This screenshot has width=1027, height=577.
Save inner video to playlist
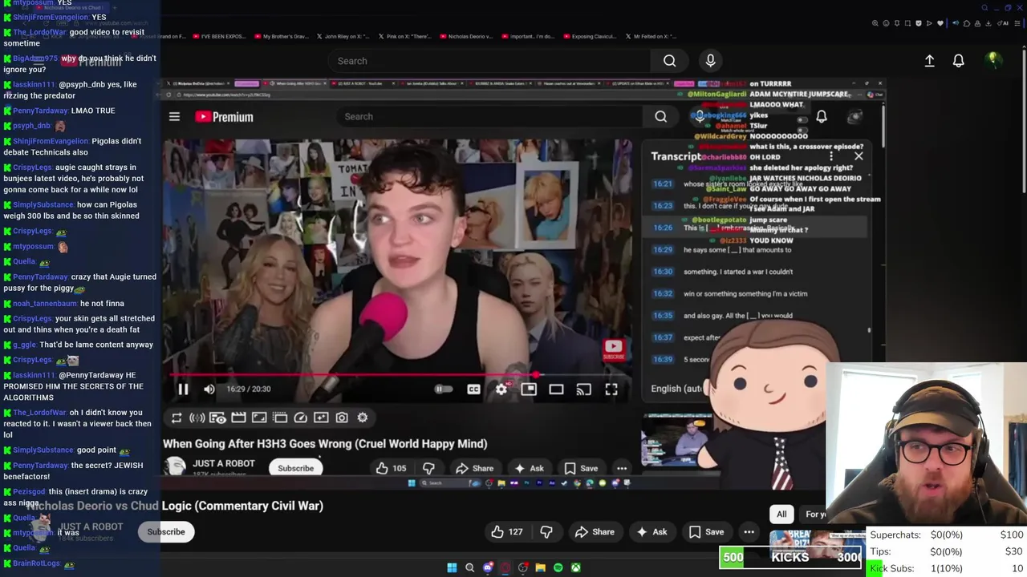click(x=581, y=469)
